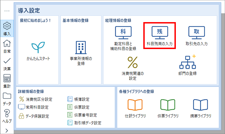This screenshot has width=225, height=134.
Task: Click the 部門の登録 label text
Action: coord(188,74)
